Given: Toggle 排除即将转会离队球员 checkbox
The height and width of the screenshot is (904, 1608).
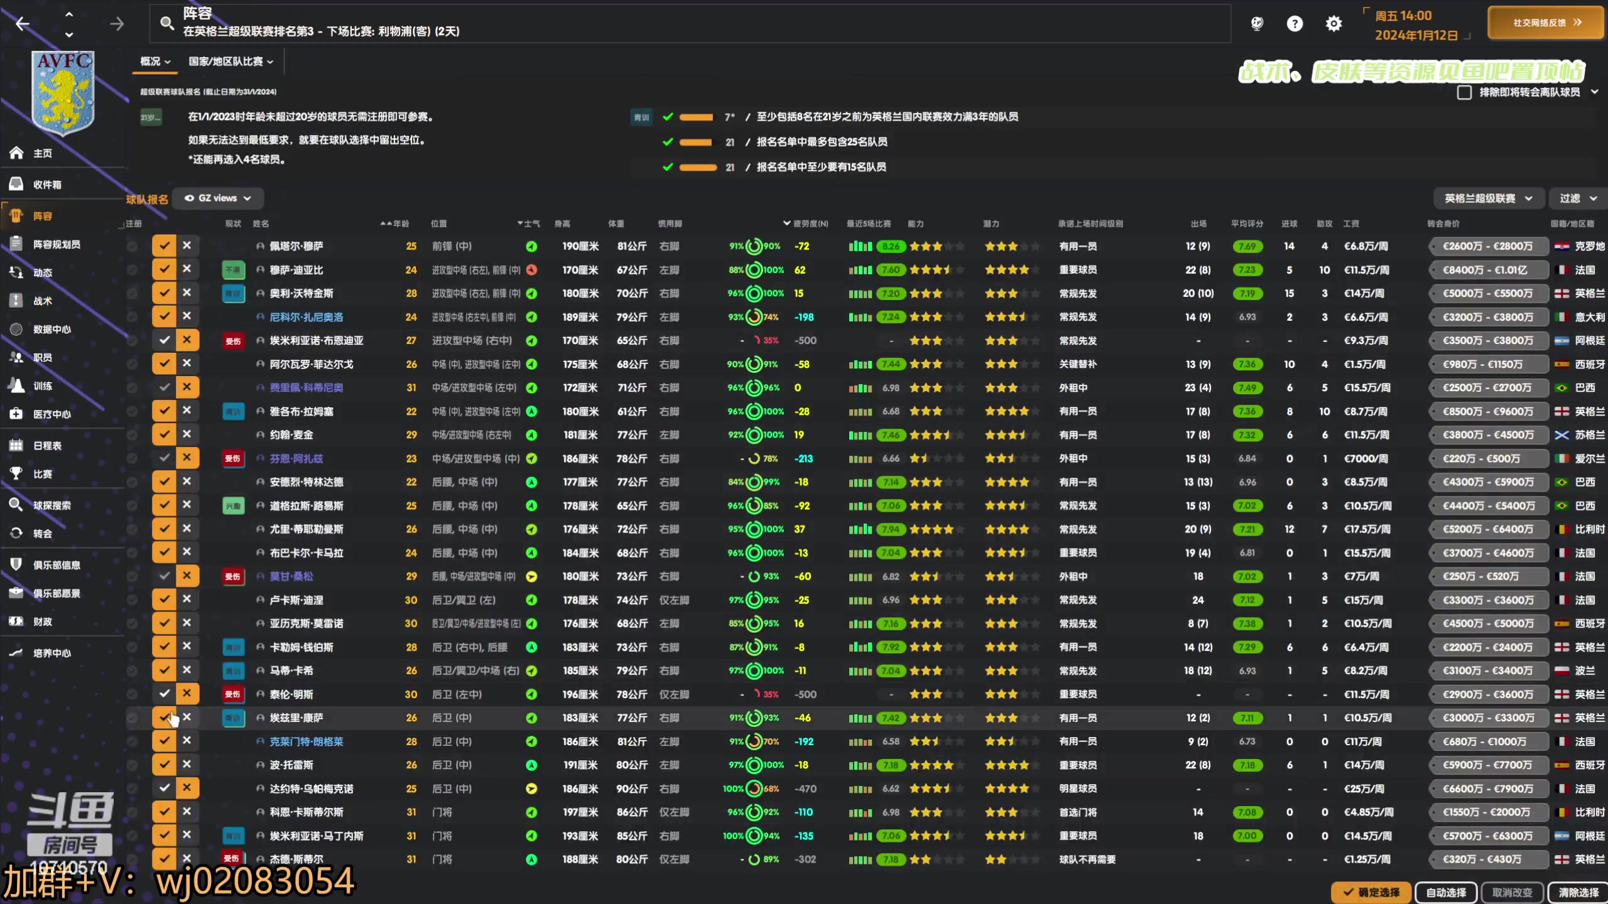Looking at the screenshot, I should point(1464,92).
